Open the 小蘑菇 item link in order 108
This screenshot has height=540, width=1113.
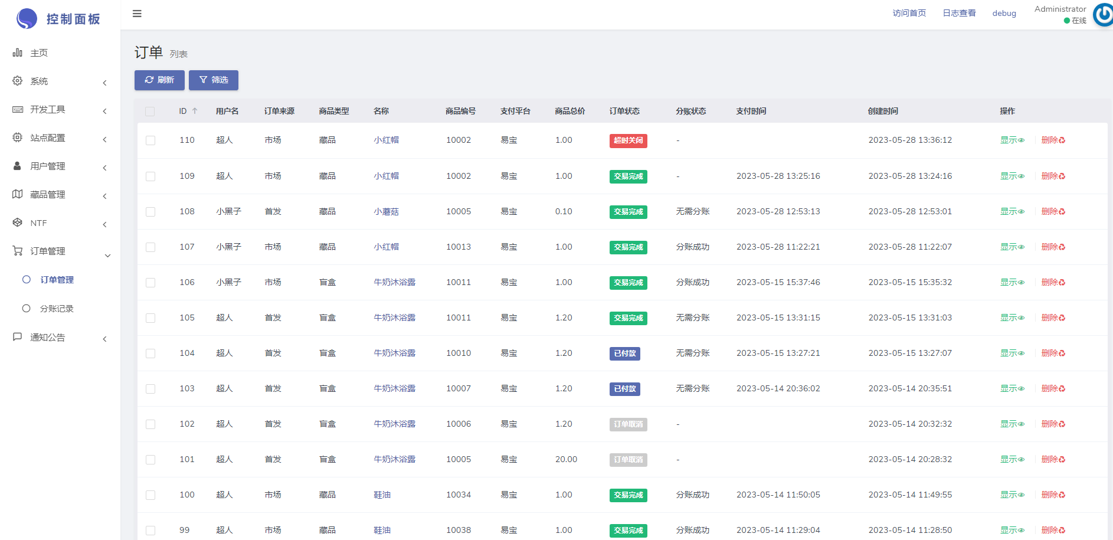[x=386, y=211]
